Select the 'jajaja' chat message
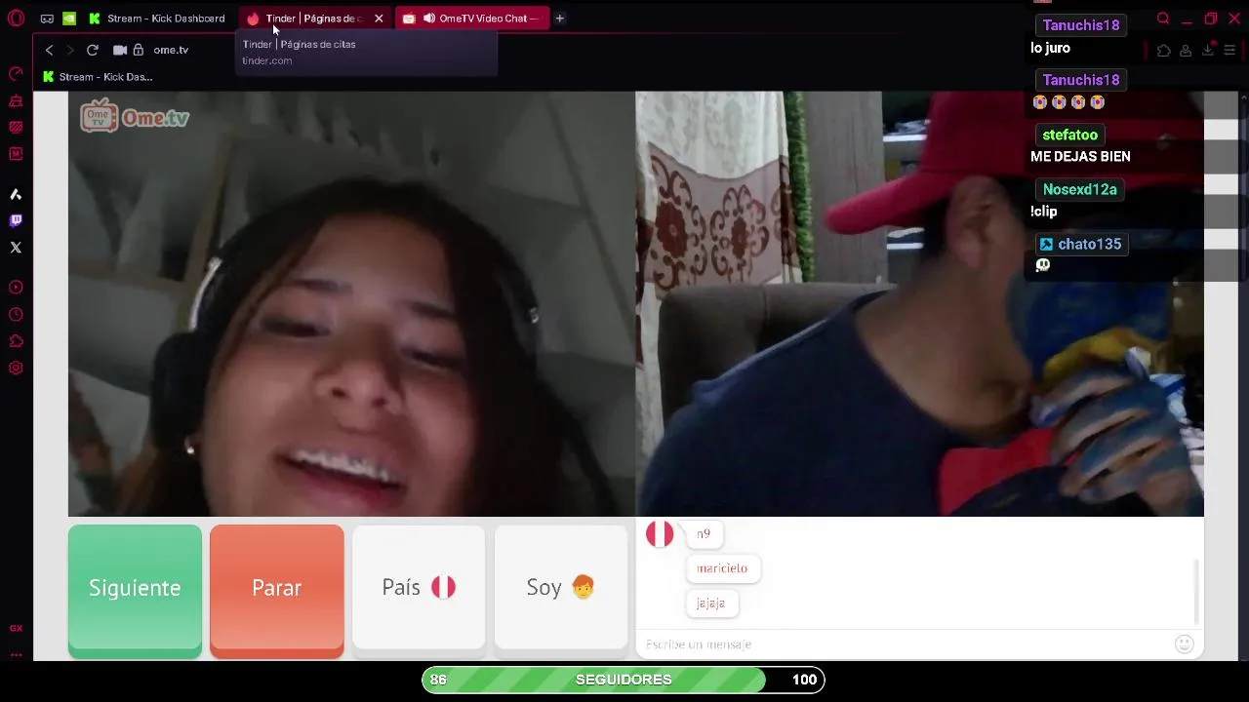Image resolution: width=1249 pixels, height=702 pixels. click(711, 604)
